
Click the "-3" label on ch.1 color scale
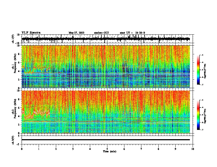pos(202,55)
